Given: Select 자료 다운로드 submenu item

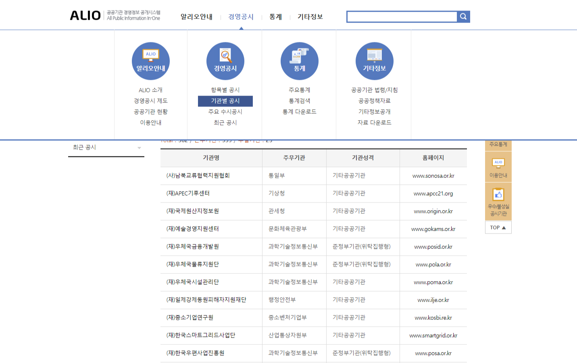Looking at the screenshot, I should (x=375, y=123).
